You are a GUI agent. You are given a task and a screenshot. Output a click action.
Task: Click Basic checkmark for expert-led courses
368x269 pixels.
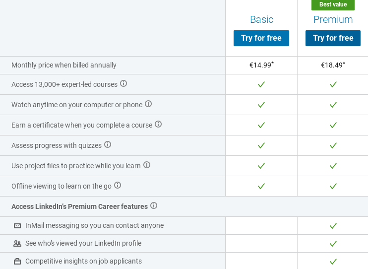(261, 84)
